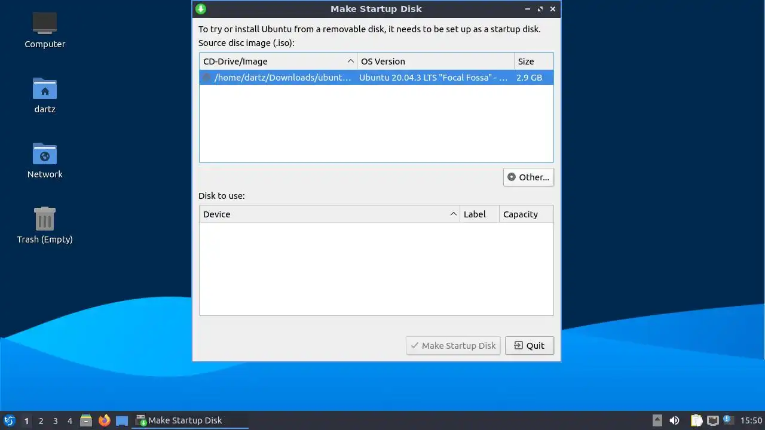Open the clipboard manager tray icon
Viewport: 765px width, 430px height.
(696, 420)
